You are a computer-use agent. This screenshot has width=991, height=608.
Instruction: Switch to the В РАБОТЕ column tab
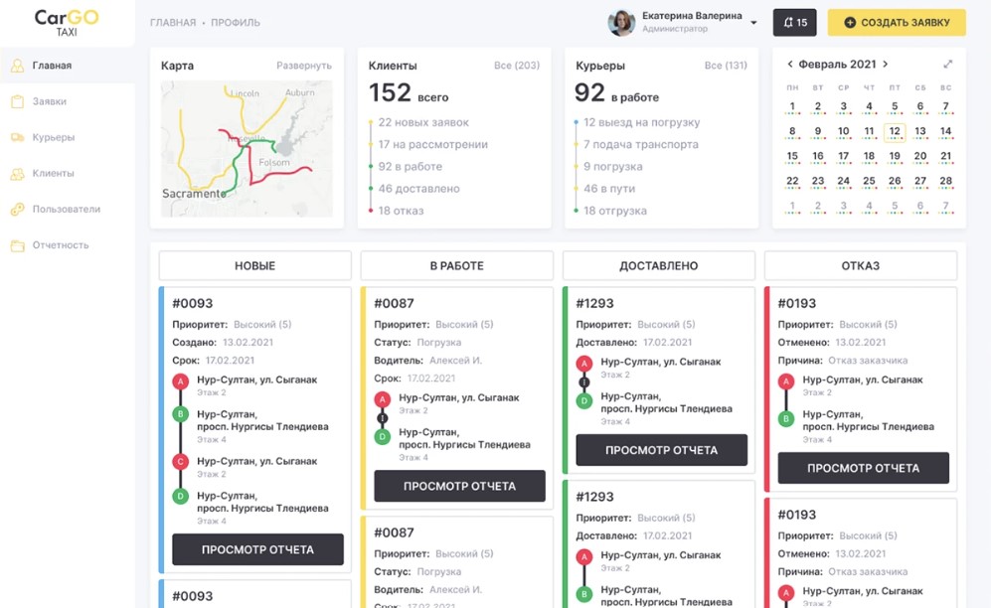457,266
